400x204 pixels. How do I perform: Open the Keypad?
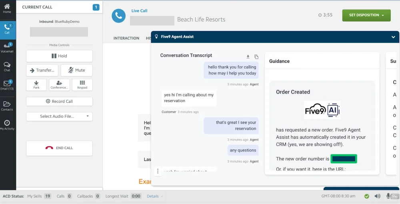(x=82, y=85)
